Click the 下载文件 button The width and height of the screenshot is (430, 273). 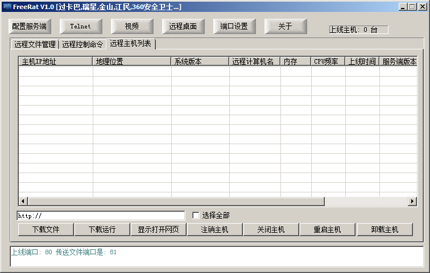click(46, 229)
